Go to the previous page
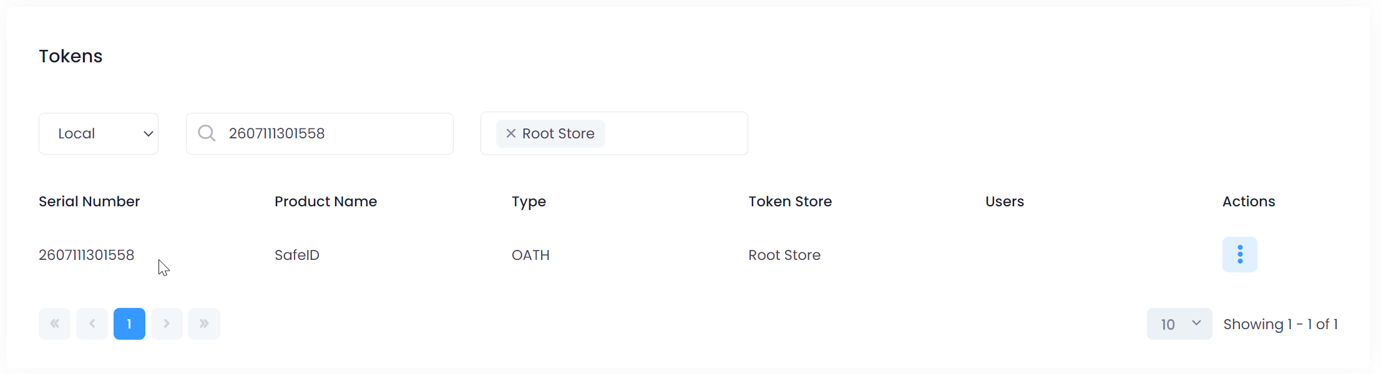Image resolution: width=1381 pixels, height=374 pixels. (x=92, y=324)
